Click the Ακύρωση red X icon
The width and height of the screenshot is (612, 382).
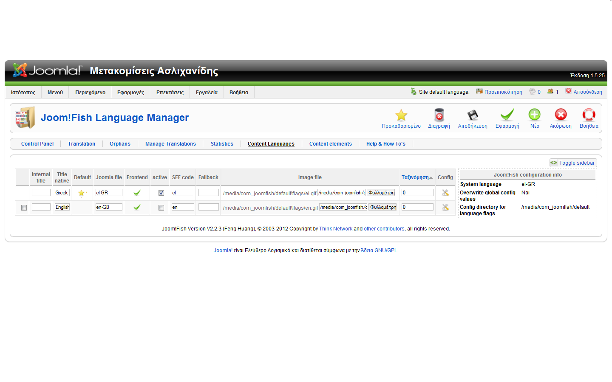561,115
